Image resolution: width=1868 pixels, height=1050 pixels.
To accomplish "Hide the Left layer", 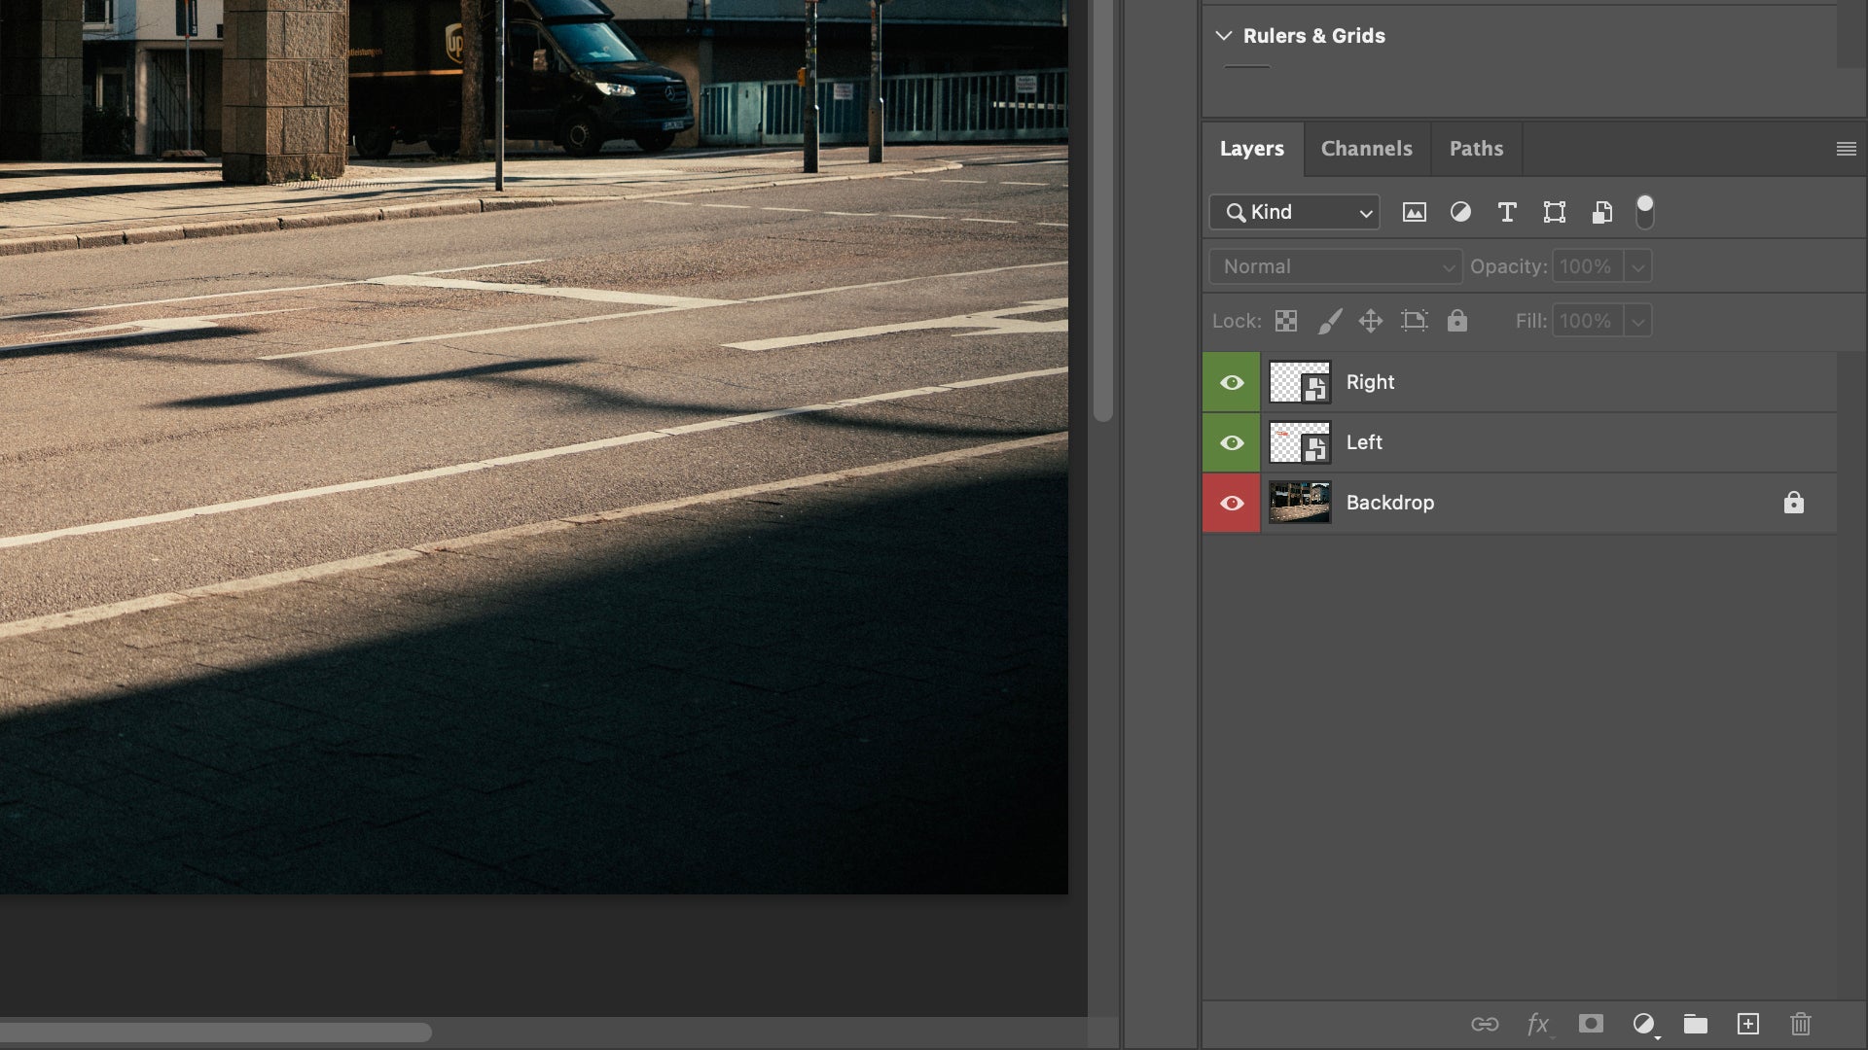I will click(1232, 442).
